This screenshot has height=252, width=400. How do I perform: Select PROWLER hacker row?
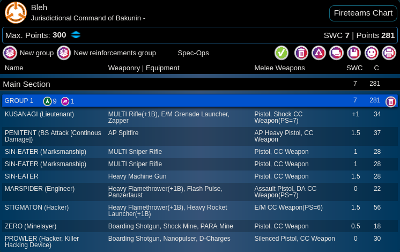pos(200,242)
